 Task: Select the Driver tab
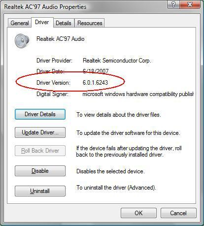pos(42,22)
